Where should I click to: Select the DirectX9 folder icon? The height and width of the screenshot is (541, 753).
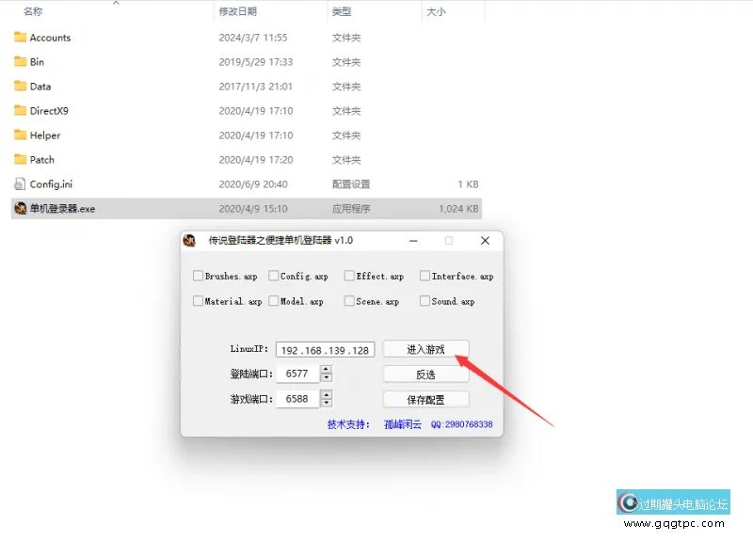(20, 111)
